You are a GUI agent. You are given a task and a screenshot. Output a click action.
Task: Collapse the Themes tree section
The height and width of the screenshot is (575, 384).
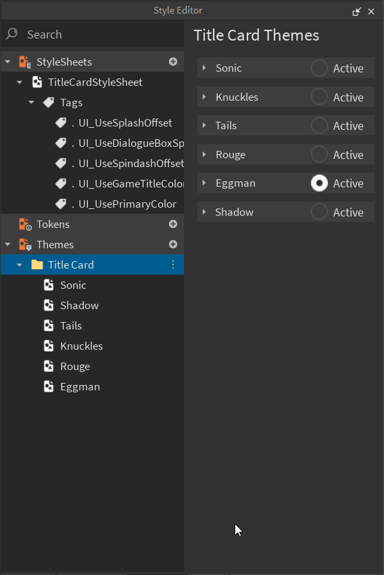click(x=7, y=244)
